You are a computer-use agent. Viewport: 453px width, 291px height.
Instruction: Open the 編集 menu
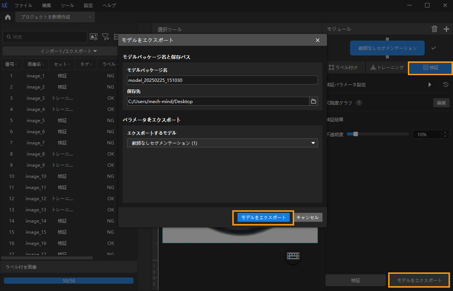(47, 5)
